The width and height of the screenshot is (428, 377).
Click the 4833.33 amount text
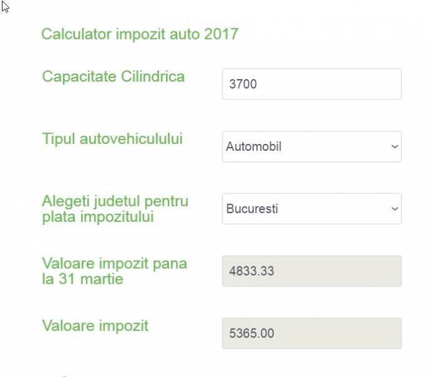tap(251, 271)
